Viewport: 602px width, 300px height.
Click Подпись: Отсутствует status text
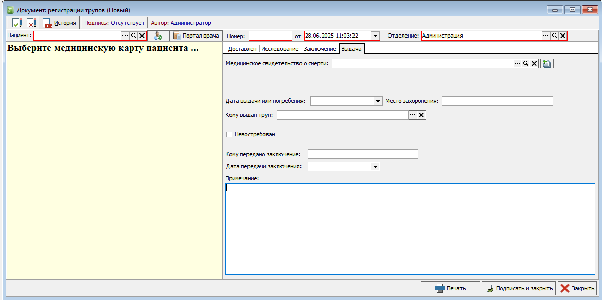pyautogui.click(x=114, y=23)
